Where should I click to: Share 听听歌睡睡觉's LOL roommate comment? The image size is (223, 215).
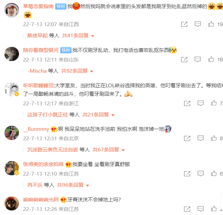(x=187, y=103)
